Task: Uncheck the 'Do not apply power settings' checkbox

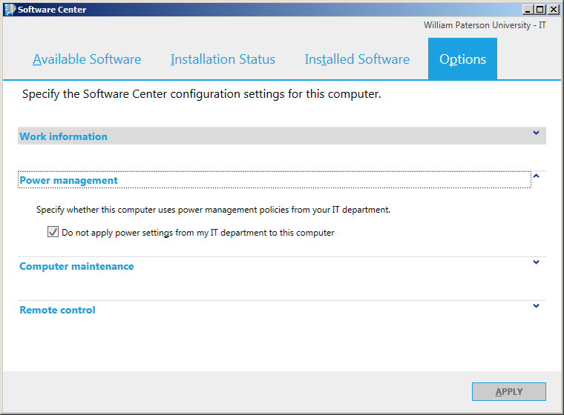Action: pyautogui.click(x=53, y=232)
